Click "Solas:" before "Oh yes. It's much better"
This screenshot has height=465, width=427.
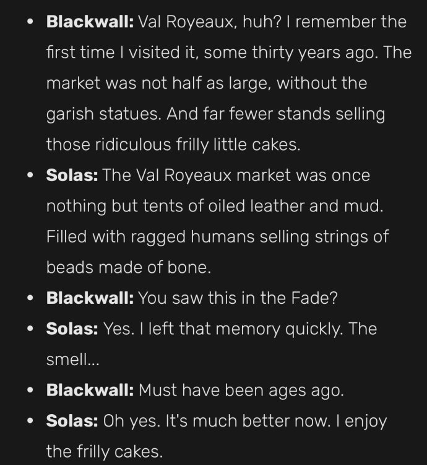coord(72,421)
